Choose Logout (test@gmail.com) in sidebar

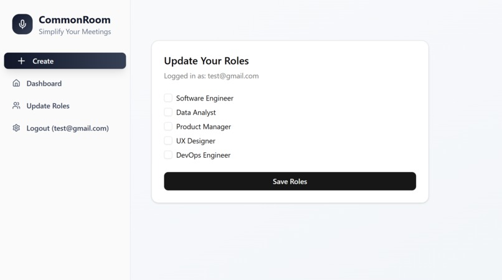65,128
